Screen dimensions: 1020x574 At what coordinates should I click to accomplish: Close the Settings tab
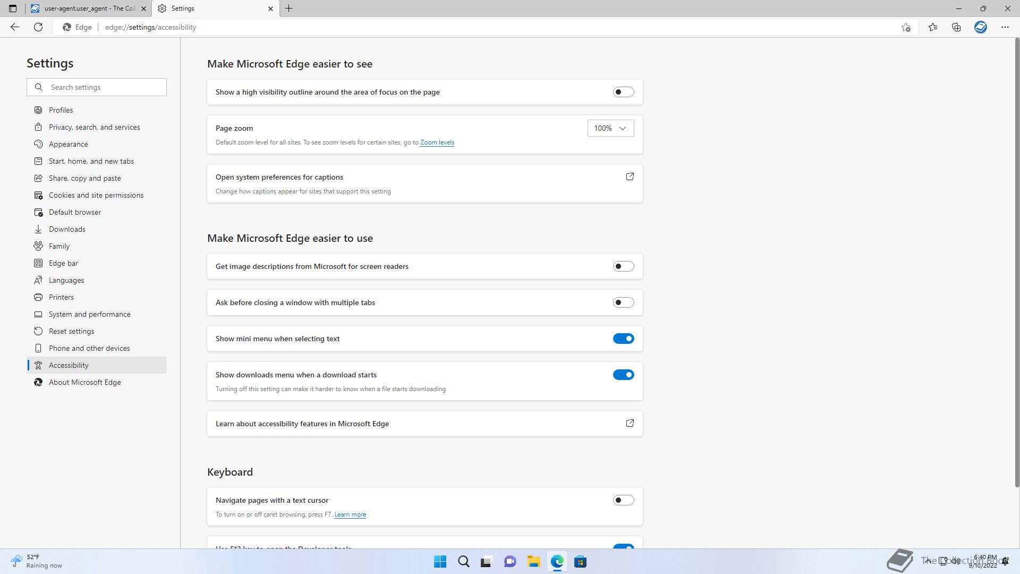click(x=270, y=9)
